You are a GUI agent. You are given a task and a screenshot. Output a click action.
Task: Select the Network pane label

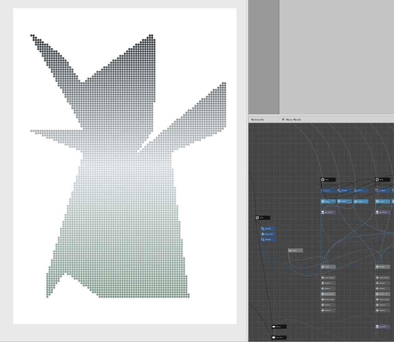click(x=257, y=120)
